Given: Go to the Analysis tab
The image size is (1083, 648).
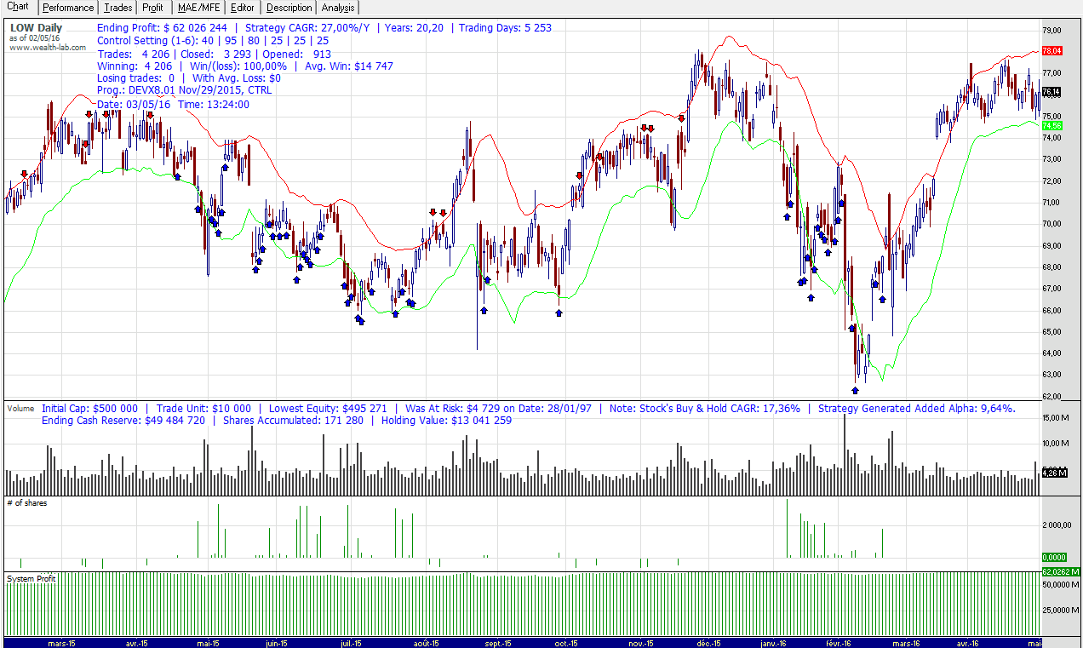Looking at the screenshot, I should (x=338, y=8).
